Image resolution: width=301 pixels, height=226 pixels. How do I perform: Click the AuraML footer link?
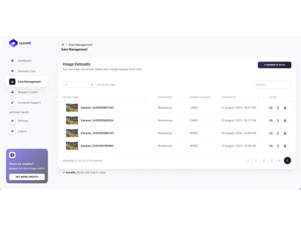coord(70,172)
